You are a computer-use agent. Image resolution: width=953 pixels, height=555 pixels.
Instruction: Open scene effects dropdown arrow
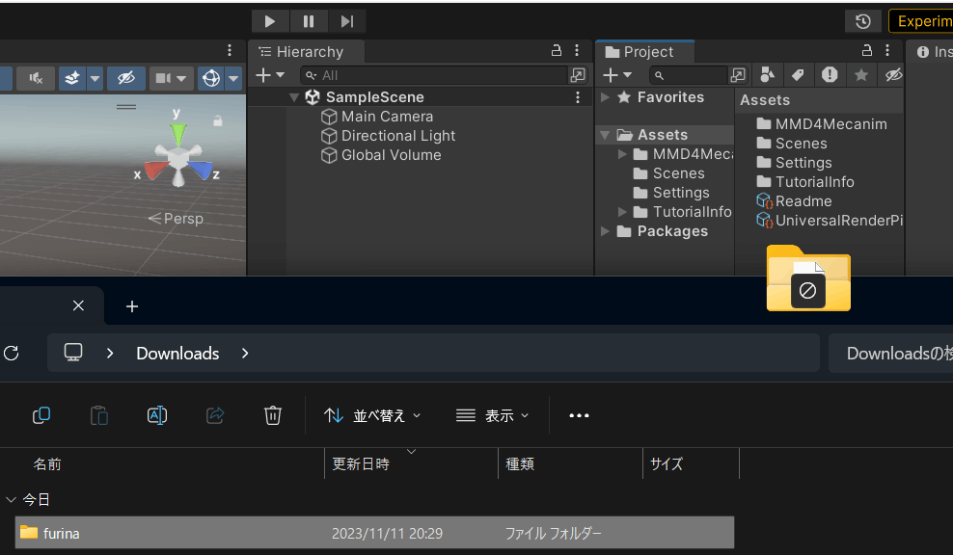95,78
